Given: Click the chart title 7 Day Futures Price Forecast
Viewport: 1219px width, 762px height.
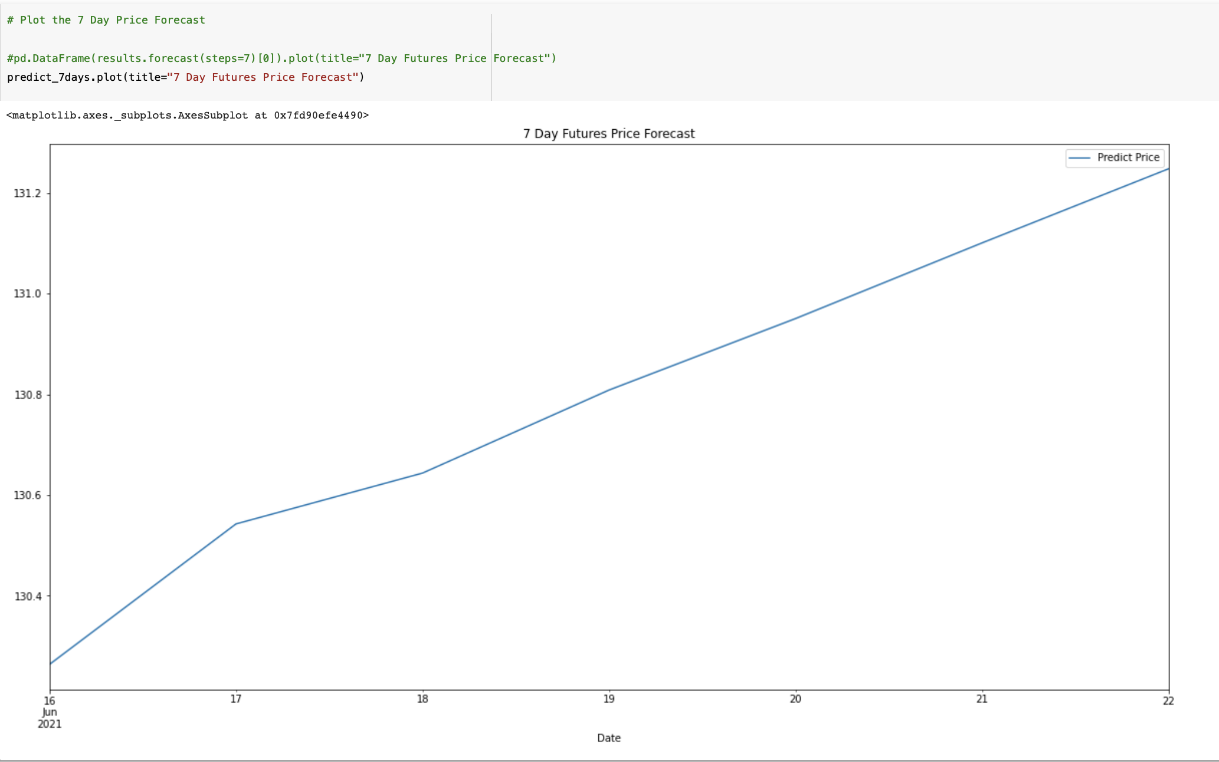Looking at the screenshot, I should coord(608,133).
